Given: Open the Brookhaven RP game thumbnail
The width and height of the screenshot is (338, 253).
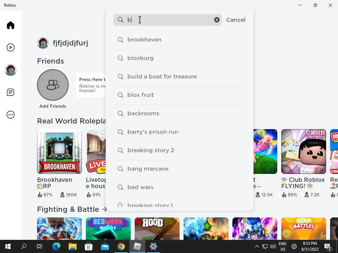Looking at the screenshot, I should [x=59, y=152].
